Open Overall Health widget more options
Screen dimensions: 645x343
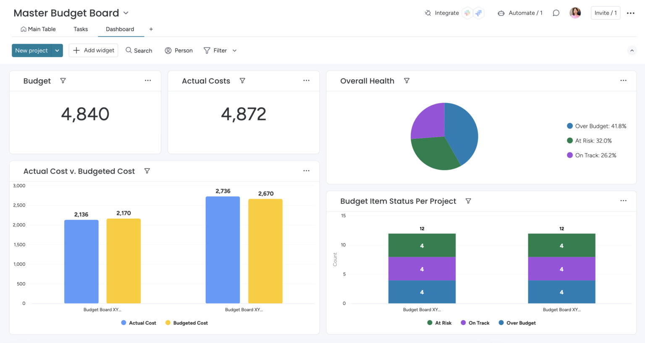point(624,81)
